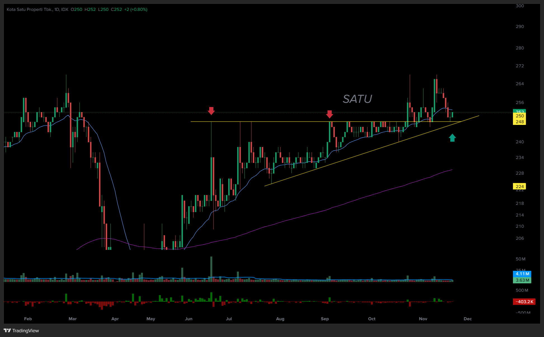544x337 pixels.
Task: Click the +2 (+0.80%) change value
Action: (x=136, y=10)
